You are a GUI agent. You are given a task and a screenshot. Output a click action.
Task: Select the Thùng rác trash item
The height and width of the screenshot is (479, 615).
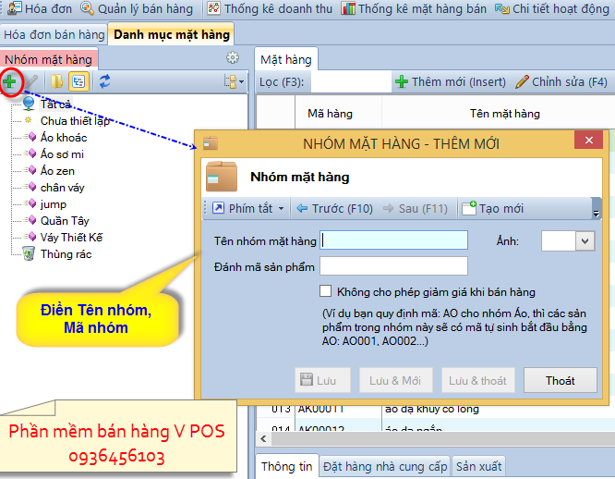pyautogui.click(x=65, y=254)
